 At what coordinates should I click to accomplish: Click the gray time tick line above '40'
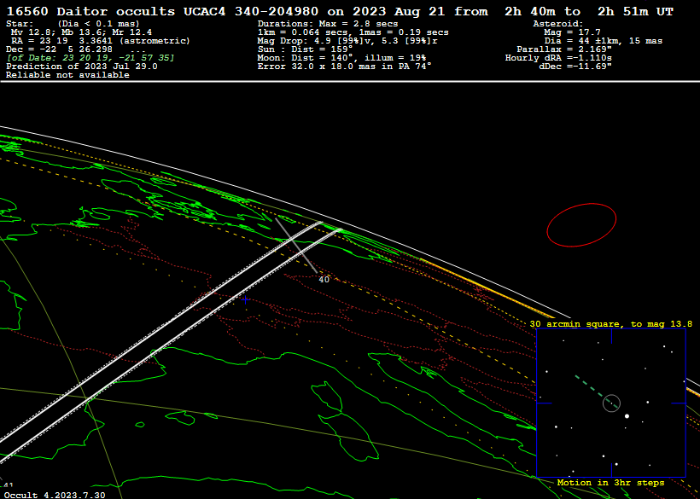coord(296,246)
